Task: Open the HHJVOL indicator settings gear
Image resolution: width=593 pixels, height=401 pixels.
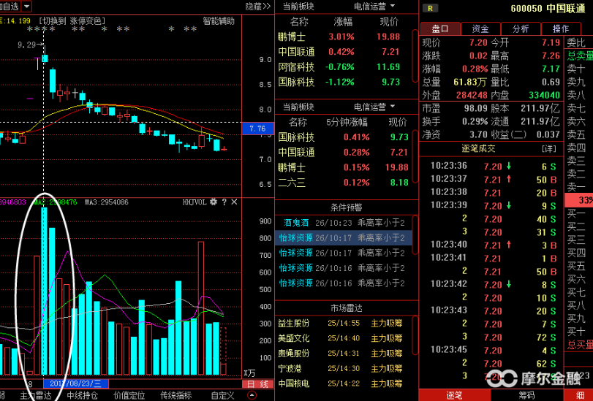Action: (214, 202)
